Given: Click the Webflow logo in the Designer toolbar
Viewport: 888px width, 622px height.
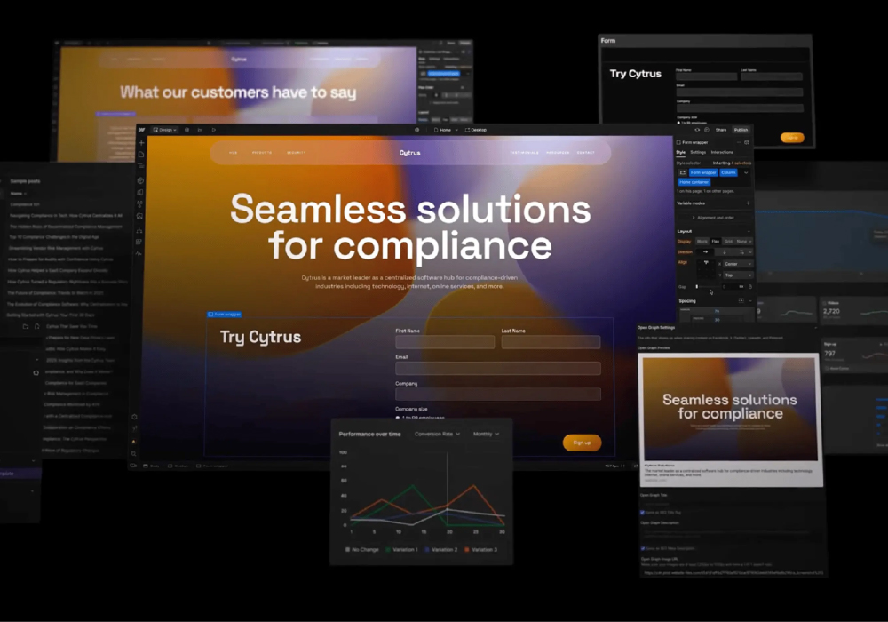Looking at the screenshot, I should point(141,130).
